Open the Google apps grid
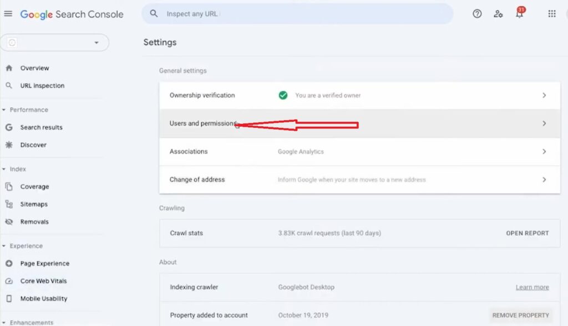The width and height of the screenshot is (568, 326). [x=552, y=14]
